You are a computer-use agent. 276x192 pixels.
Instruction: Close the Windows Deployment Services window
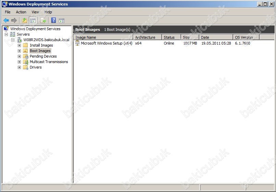[x=271, y=4]
